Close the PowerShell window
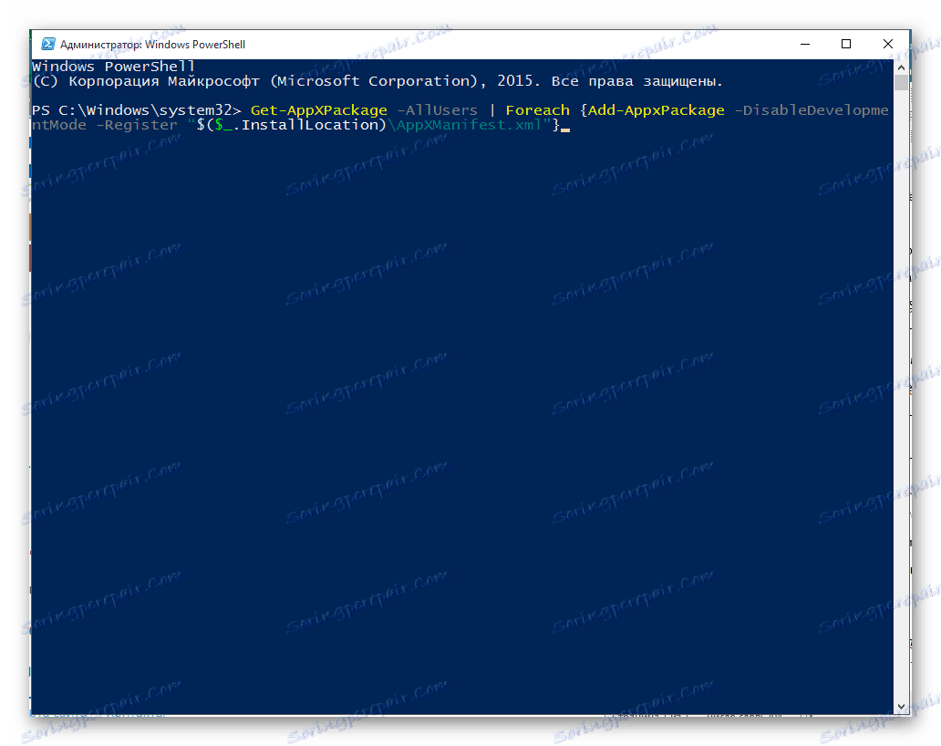 coord(887,43)
